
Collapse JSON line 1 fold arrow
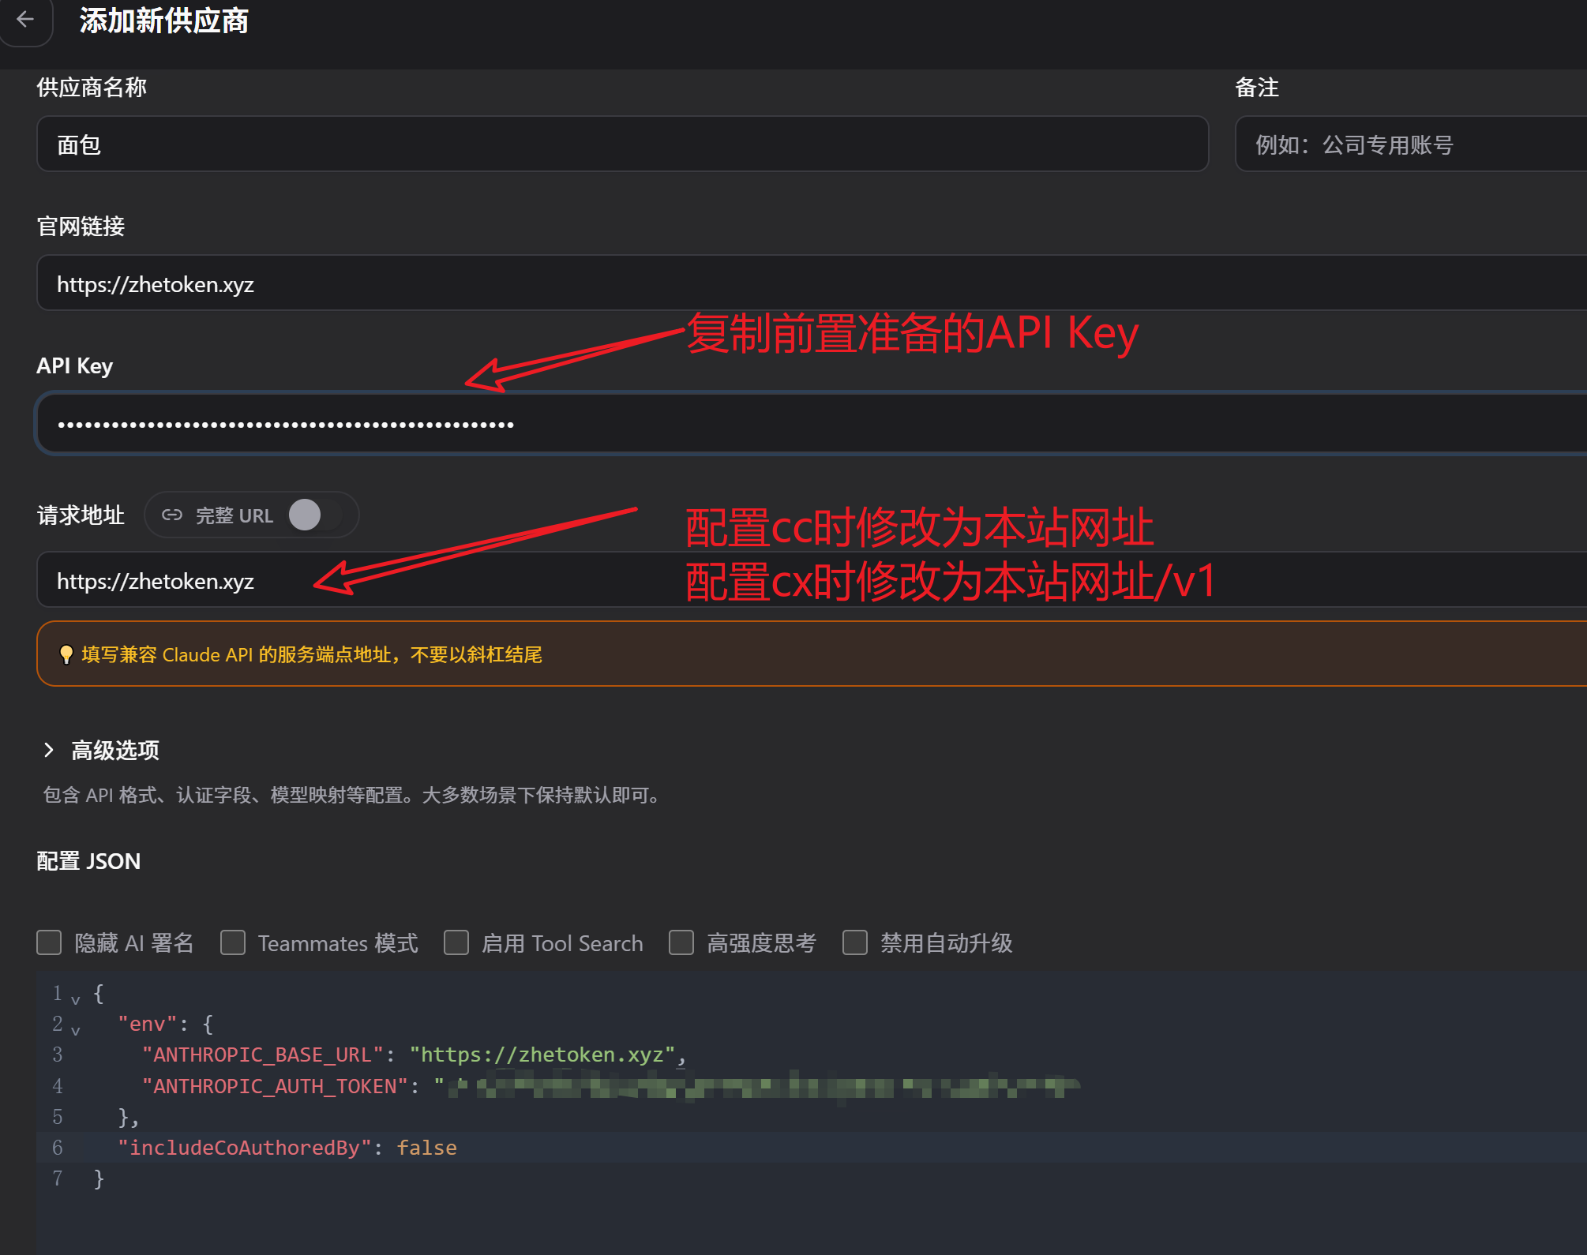(x=76, y=999)
